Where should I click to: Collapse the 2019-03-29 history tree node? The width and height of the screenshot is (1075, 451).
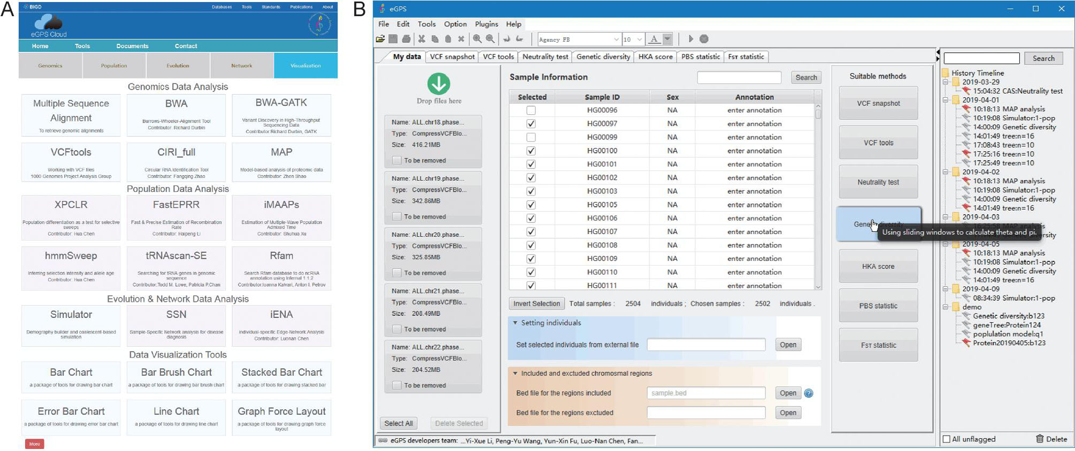tap(946, 82)
